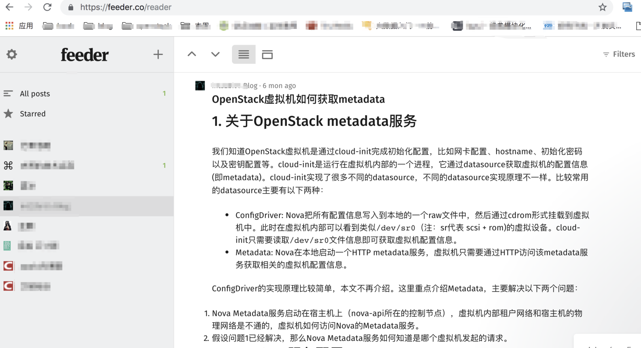Open feeder settings gear
The image size is (641, 348).
pyautogui.click(x=12, y=54)
